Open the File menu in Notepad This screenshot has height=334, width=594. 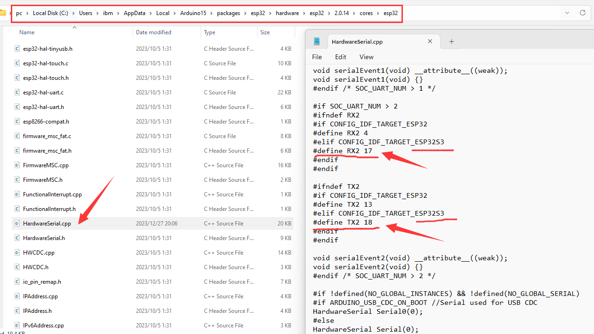[x=317, y=57]
